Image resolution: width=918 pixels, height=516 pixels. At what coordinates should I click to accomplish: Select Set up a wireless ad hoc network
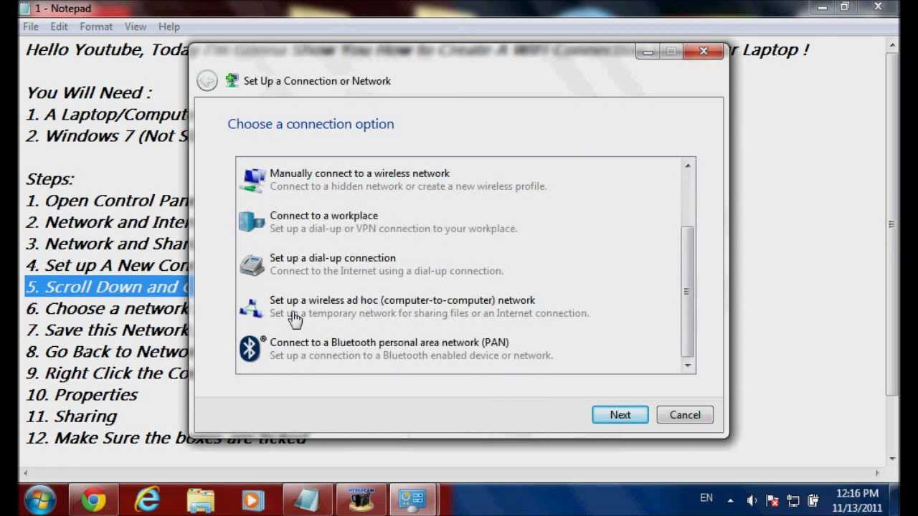coord(458,307)
